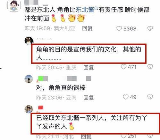Like the 云南 comment with 49 likes

[126, 97]
